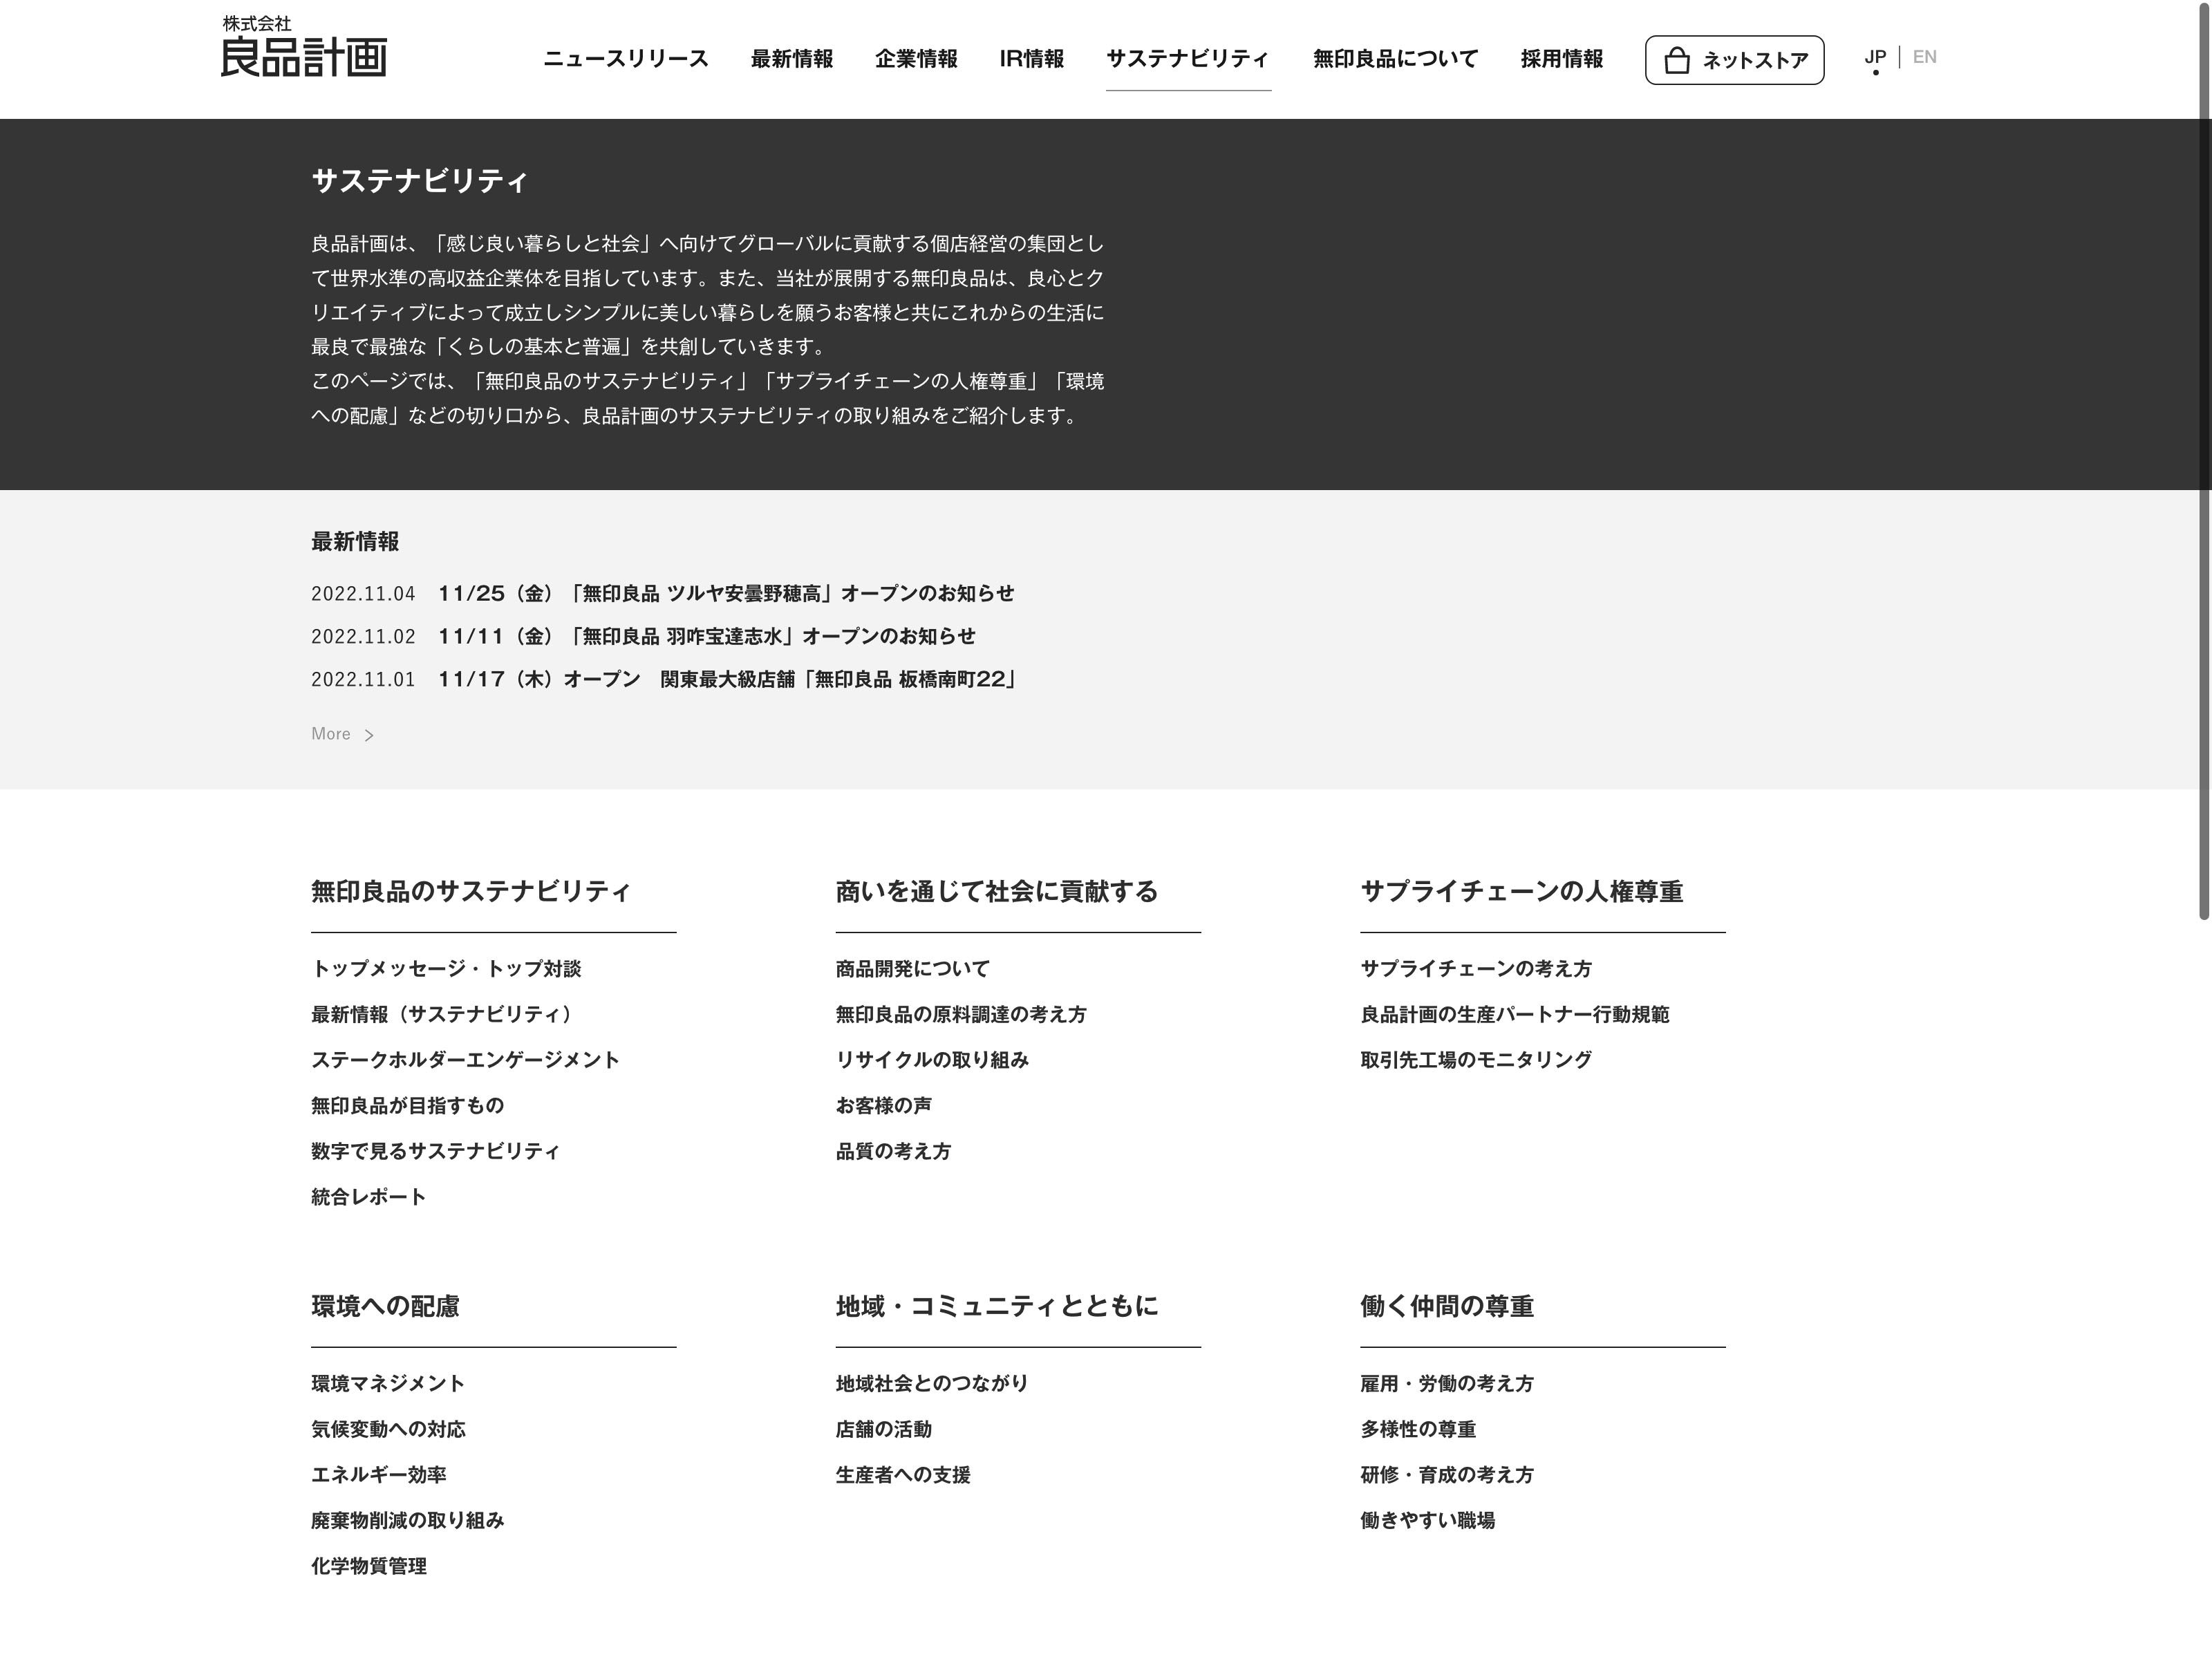Click 取引先工場のモニタリング link

(1475, 1059)
